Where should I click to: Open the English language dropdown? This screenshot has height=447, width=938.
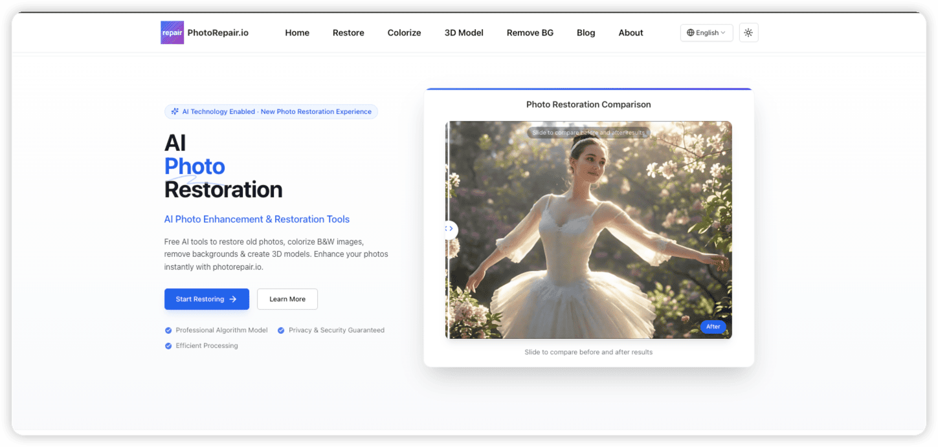[x=706, y=32]
